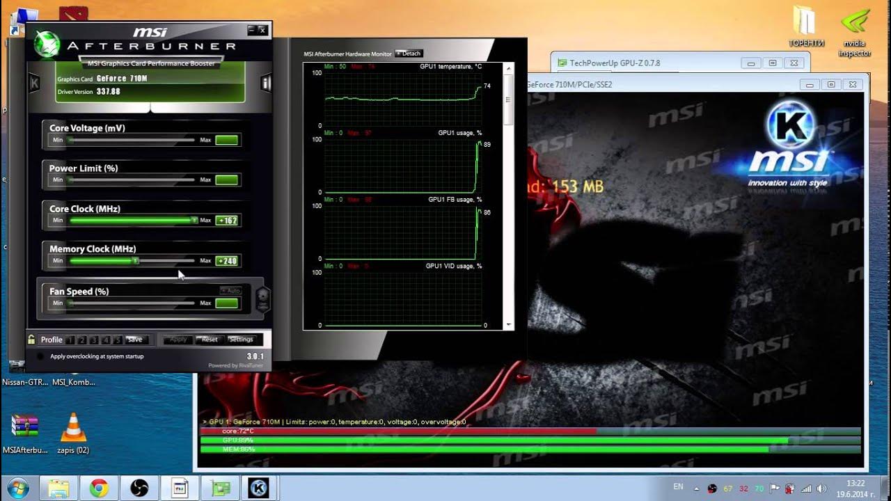Viewport: 891px width, 501px height.
Task: Click the clock showing 13:22
Action: (855, 483)
